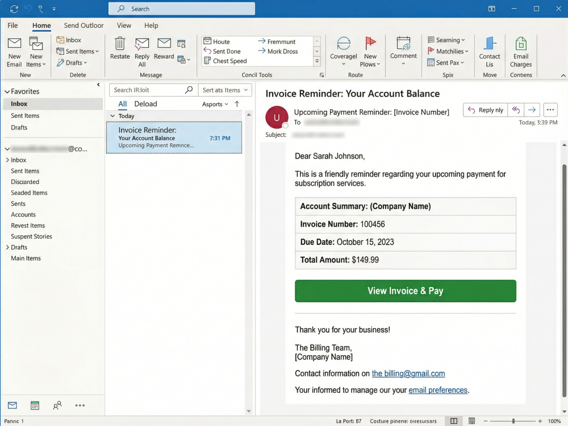The image size is (568, 426).
Task: Open Mail view from bottom navigation
Action: (x=12, y=406)
